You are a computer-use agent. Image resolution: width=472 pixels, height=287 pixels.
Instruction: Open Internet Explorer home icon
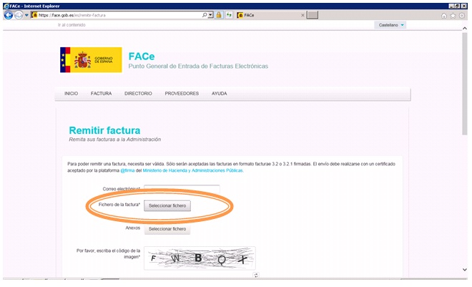444,15
